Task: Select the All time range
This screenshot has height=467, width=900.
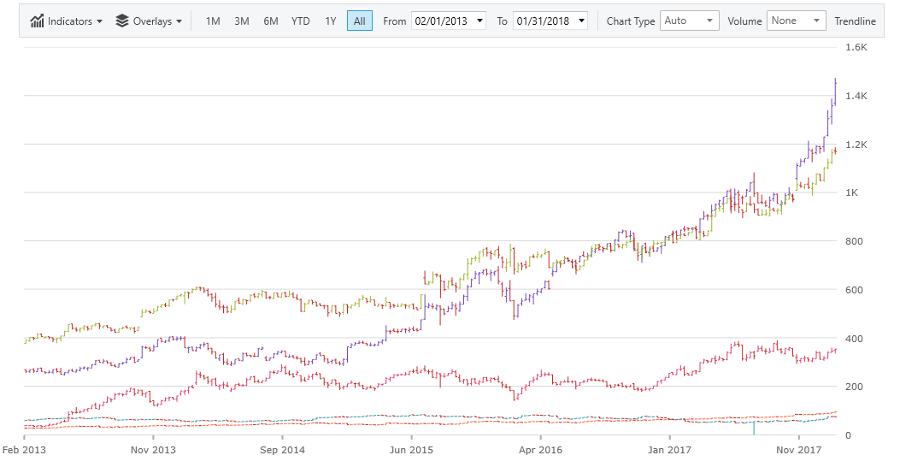Action: 359,21
